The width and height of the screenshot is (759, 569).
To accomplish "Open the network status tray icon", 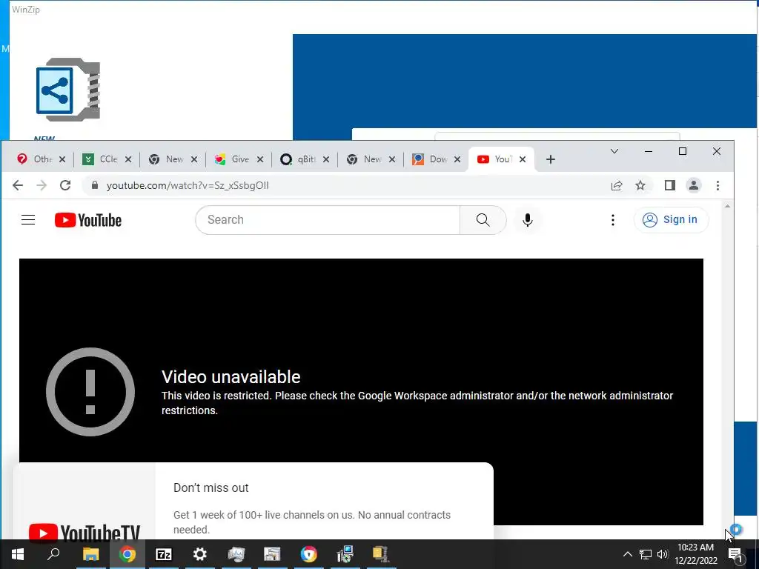I will pyautogui.click(x=646, y=554).
